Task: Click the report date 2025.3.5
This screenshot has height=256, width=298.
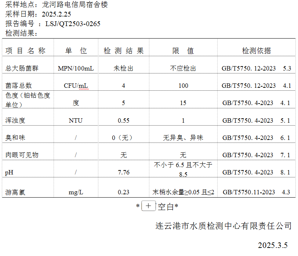Action: pyautogui.click(x=273, y=245)
